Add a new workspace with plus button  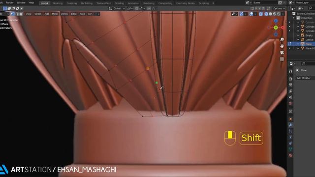click(213, 3)
